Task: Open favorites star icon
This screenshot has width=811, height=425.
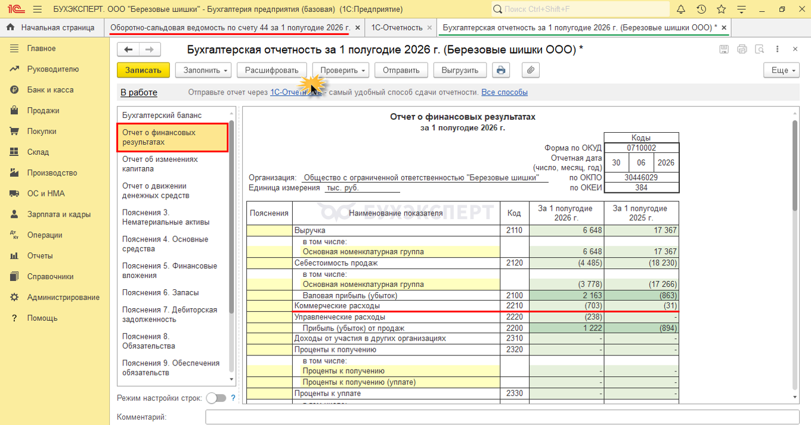Action: click(x=722, y=9)
